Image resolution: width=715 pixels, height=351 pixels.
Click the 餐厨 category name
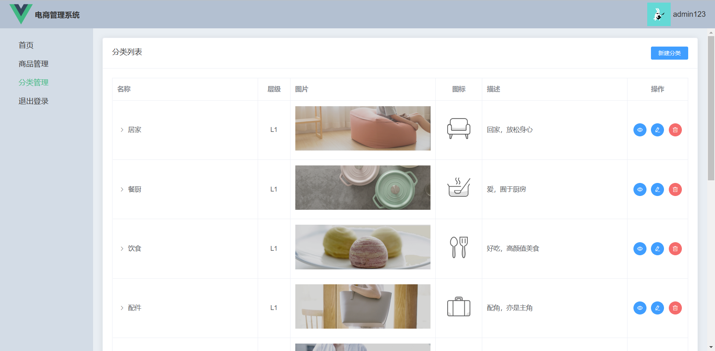(x=134, y=189)
